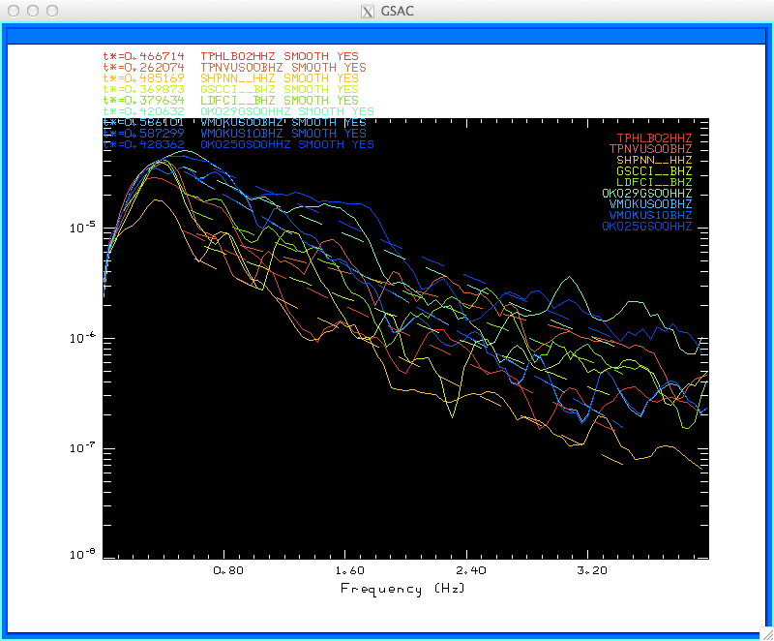Click WMOKUS10BHZ entry in right legend
The image size is (774, 641).
click(650, 215)
